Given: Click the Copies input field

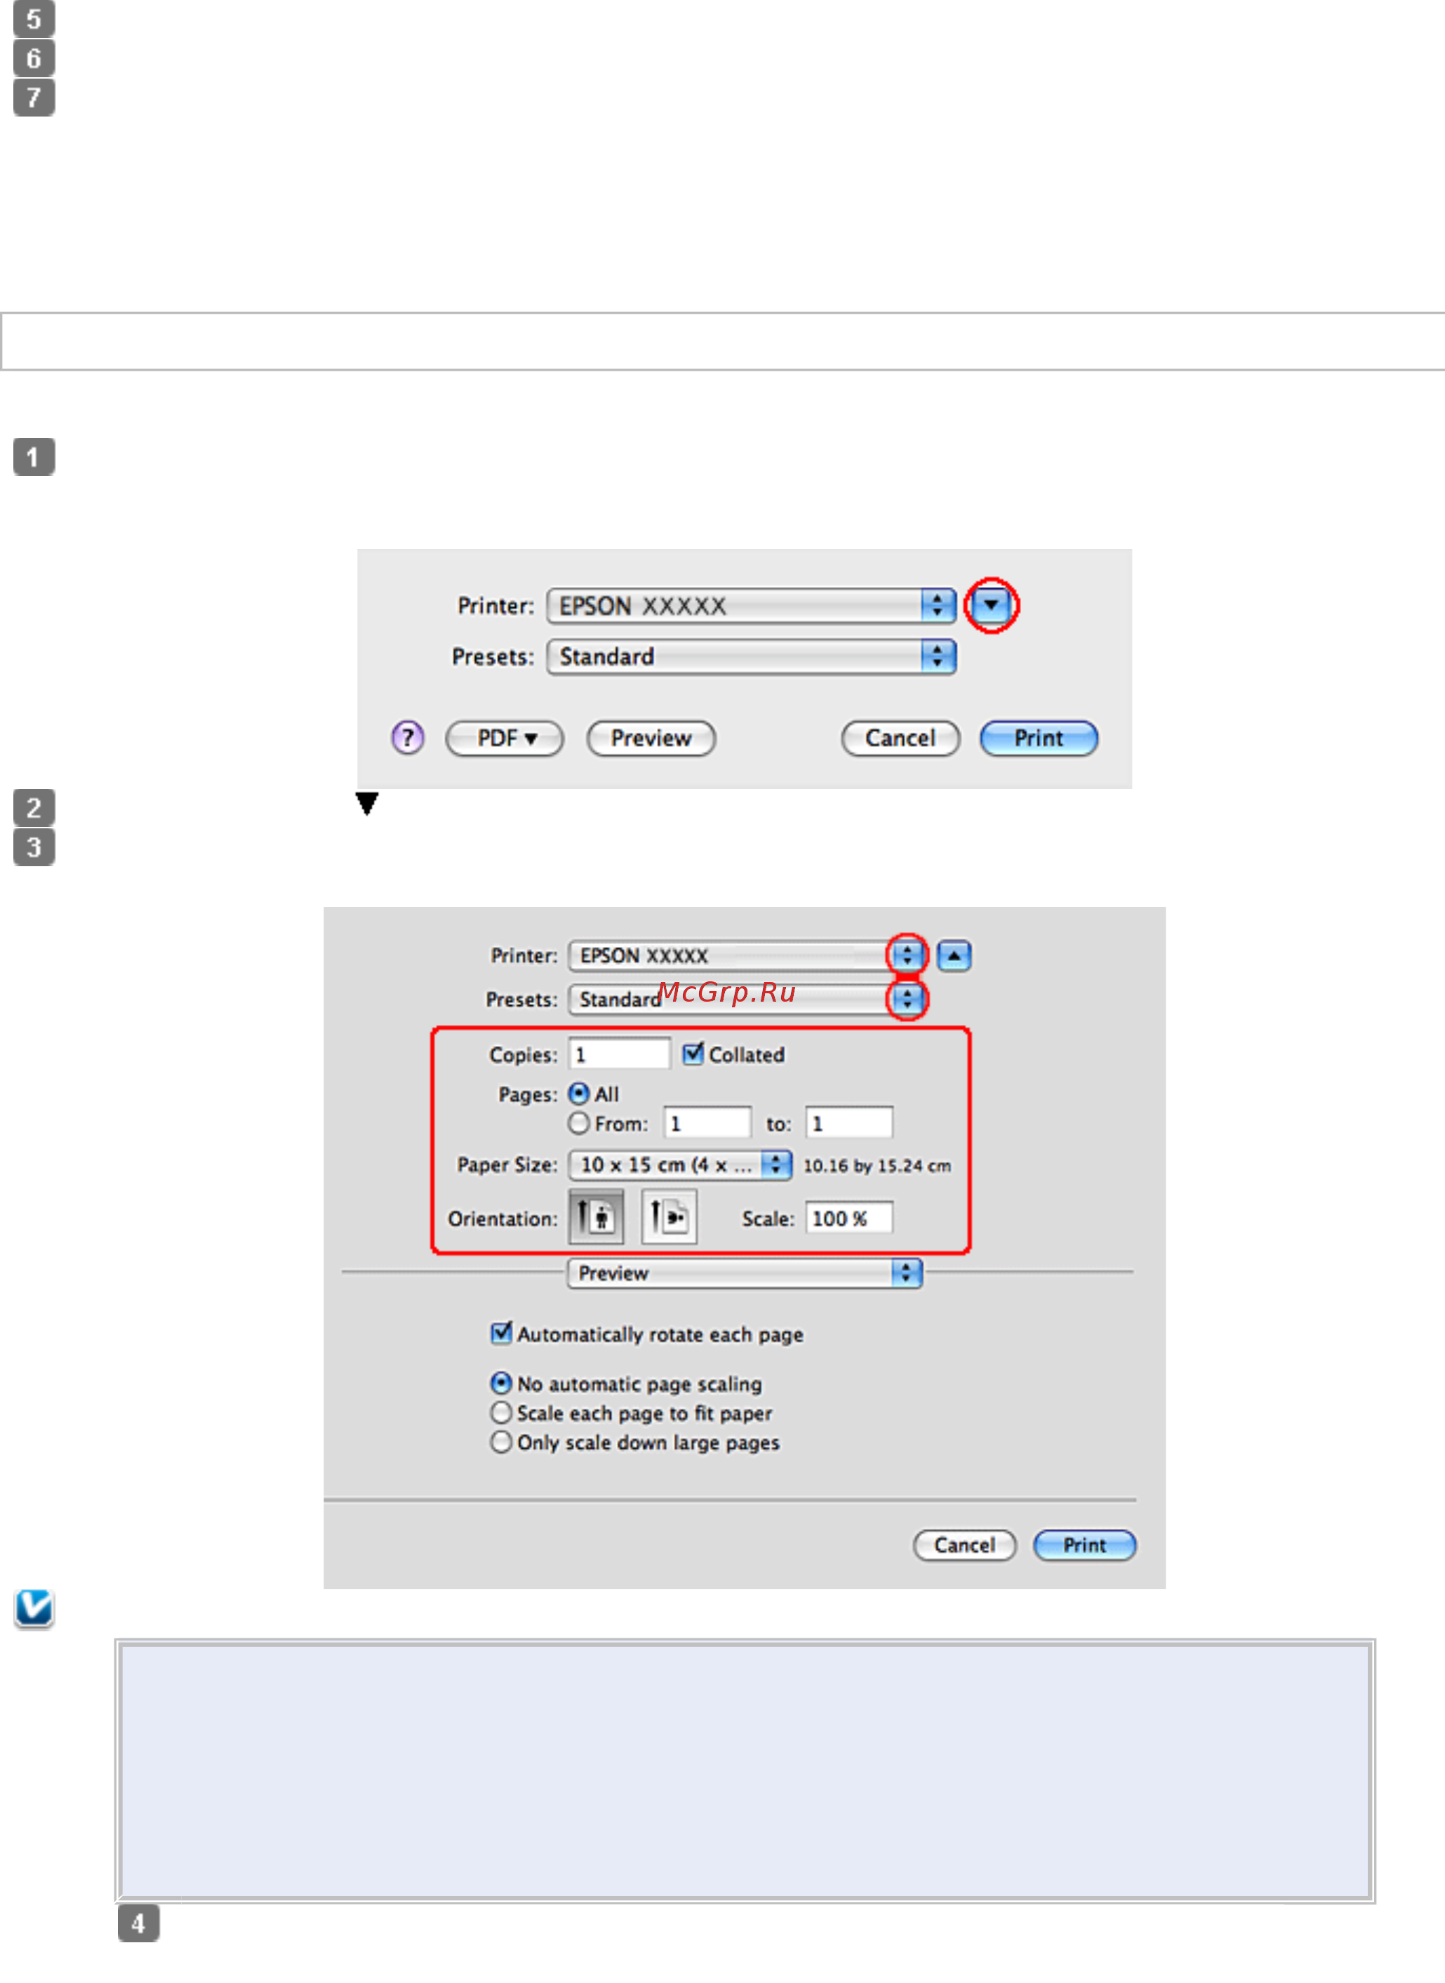Looking at the screenshot, I should tap(618, 1054).
